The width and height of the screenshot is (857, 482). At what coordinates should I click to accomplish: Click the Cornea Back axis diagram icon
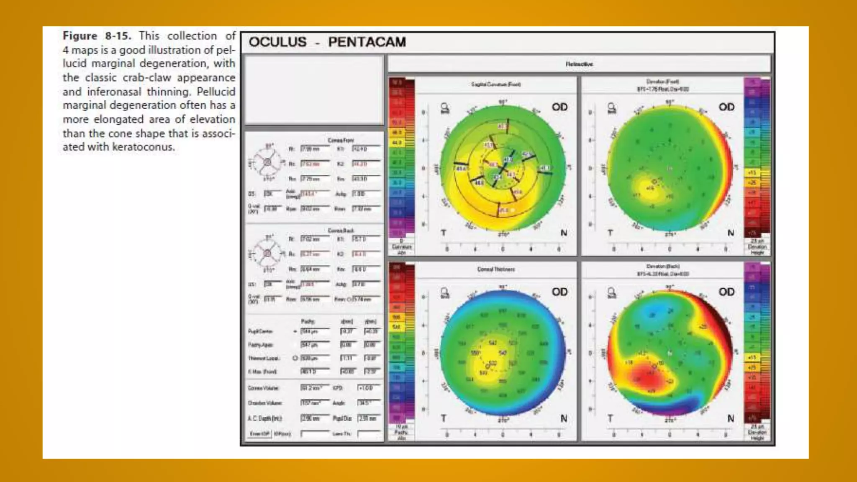(x=267, y=253)
